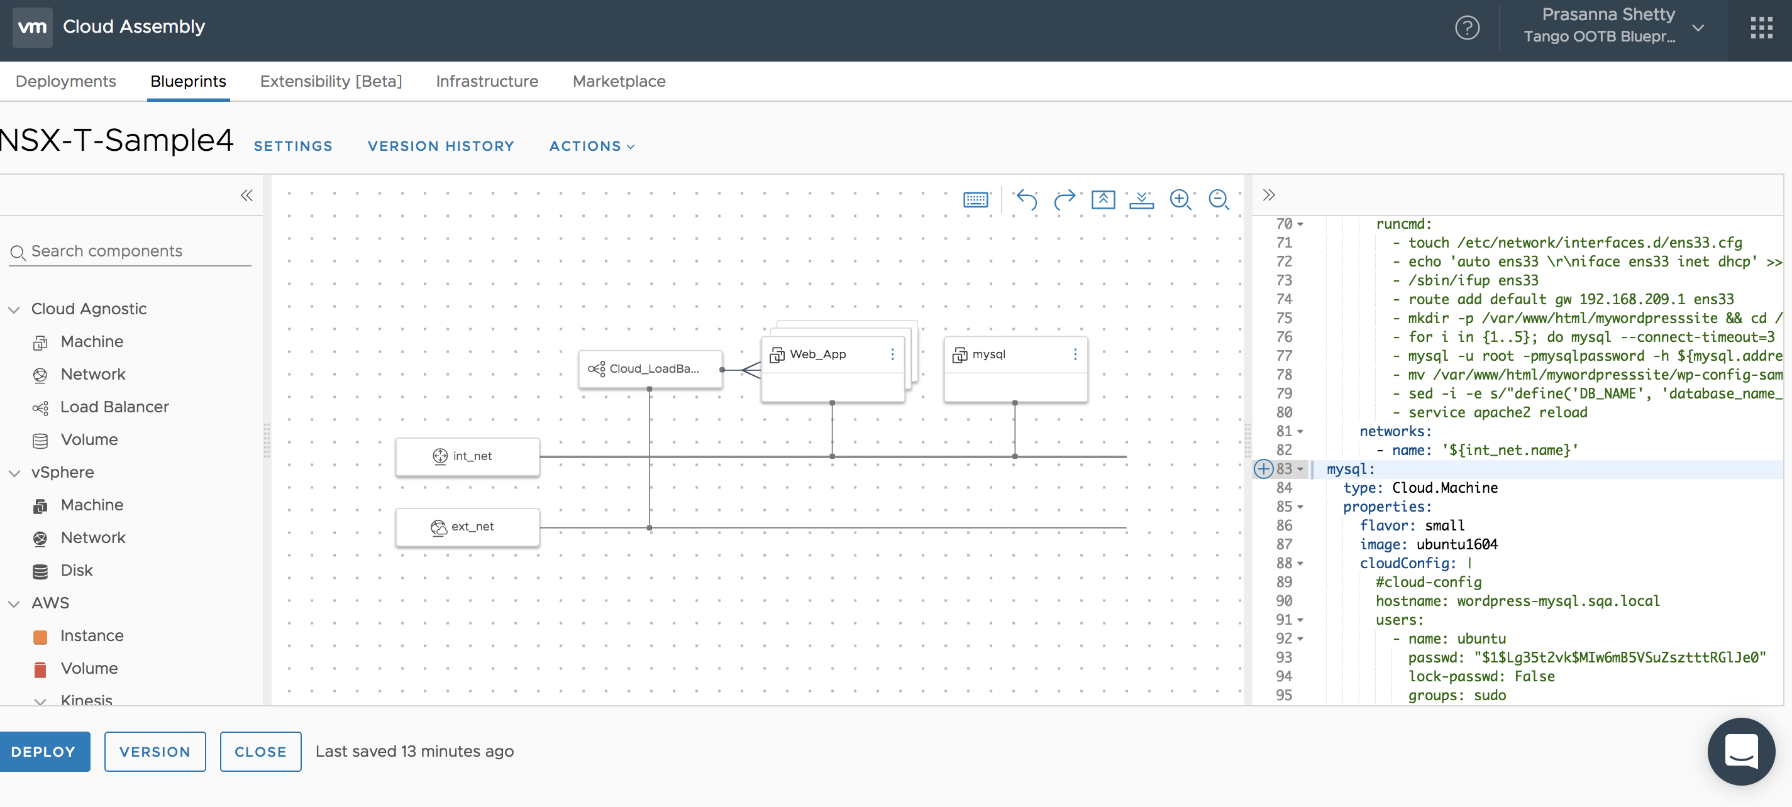Click the Redo icon in the canvas toolbar
The image size is (1792, 807).
tap(1065, 199)
